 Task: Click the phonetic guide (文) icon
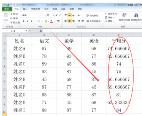58,21
